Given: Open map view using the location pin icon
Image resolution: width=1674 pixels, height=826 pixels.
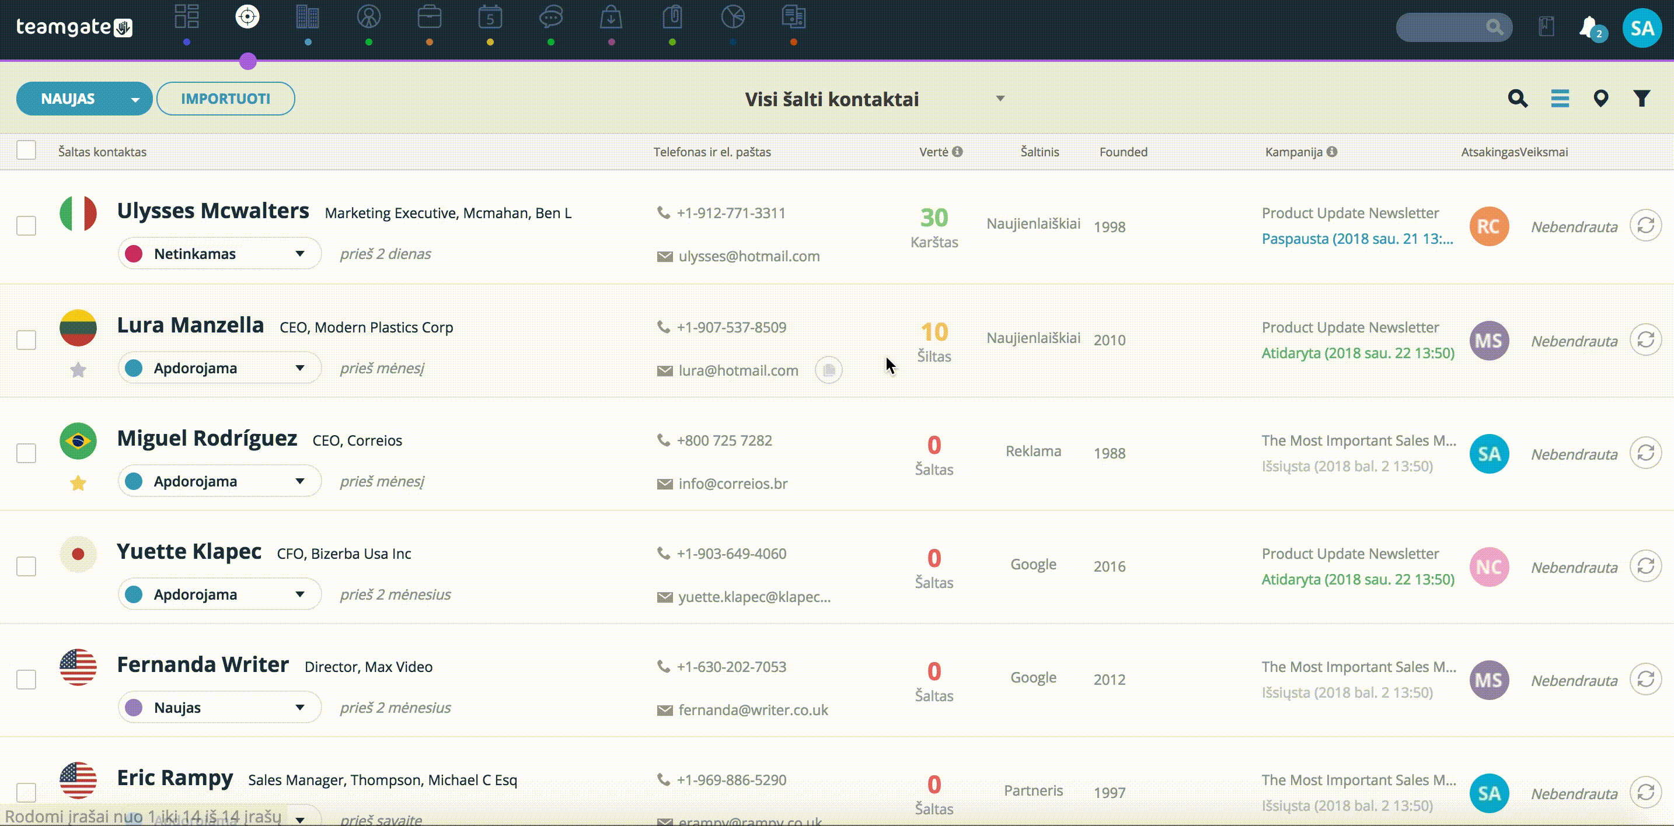Looking at the screenshot, I should pos(1600,99).
